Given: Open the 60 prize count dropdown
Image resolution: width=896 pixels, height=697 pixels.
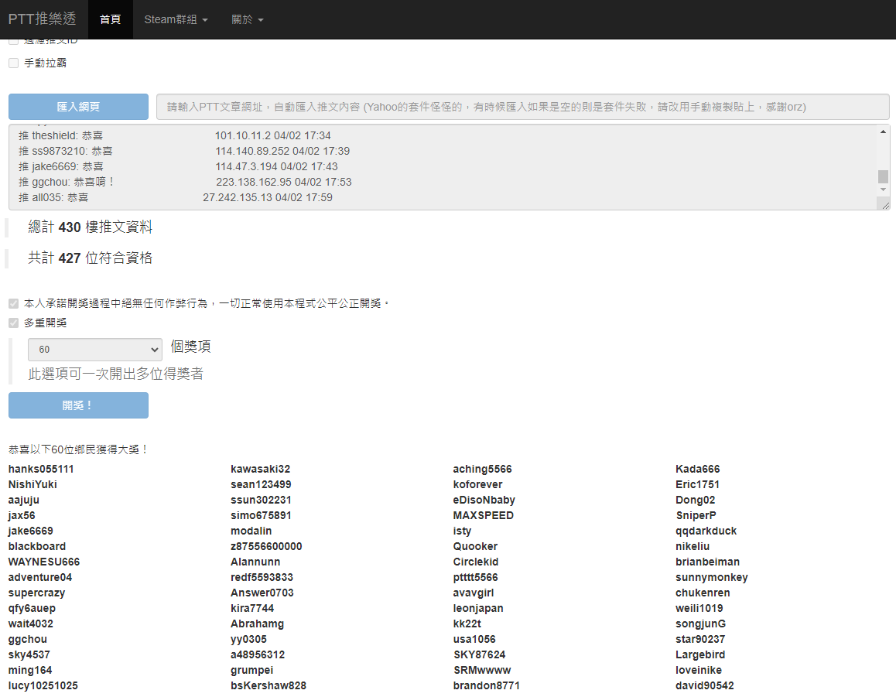Looking at the screenshot, I should 95,350.
